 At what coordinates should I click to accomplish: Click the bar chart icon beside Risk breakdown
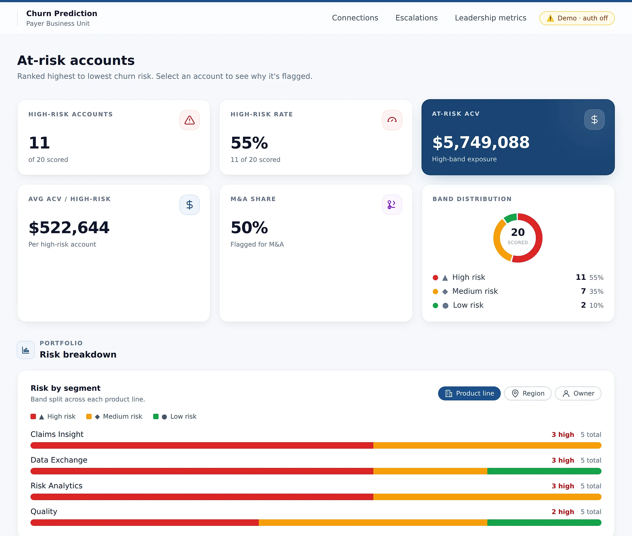26,350
